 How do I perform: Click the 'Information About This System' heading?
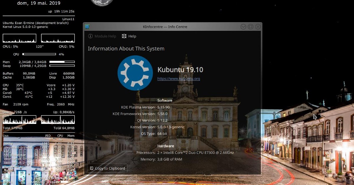[x=126, y=49]
